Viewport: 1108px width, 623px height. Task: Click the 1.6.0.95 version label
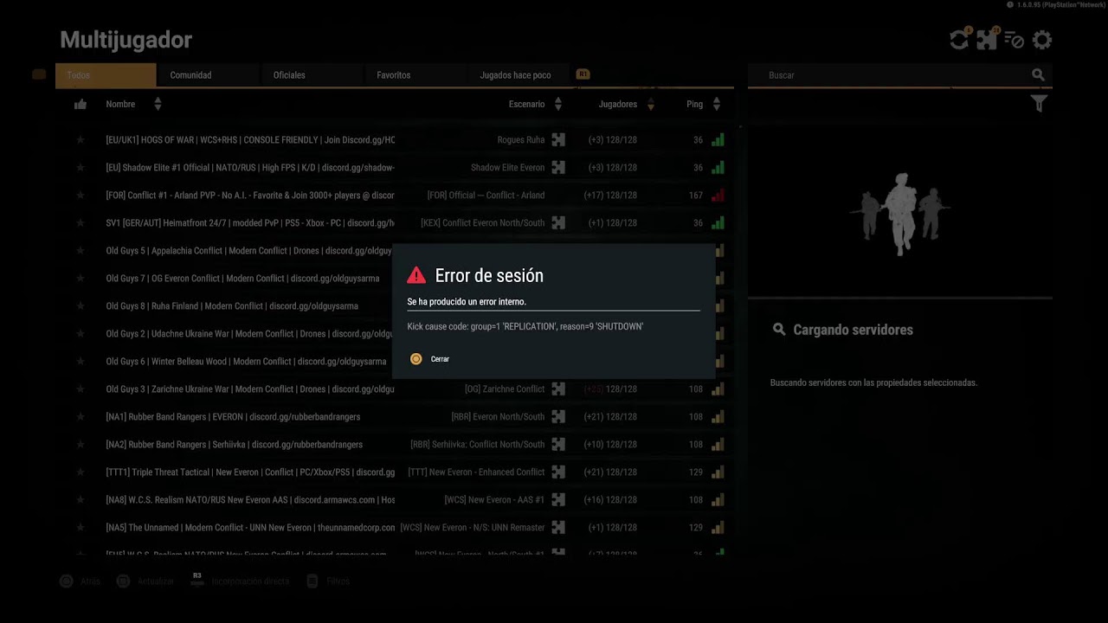1060,5
